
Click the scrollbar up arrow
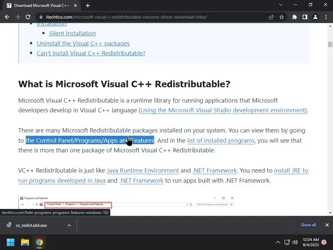click(330, 26)
